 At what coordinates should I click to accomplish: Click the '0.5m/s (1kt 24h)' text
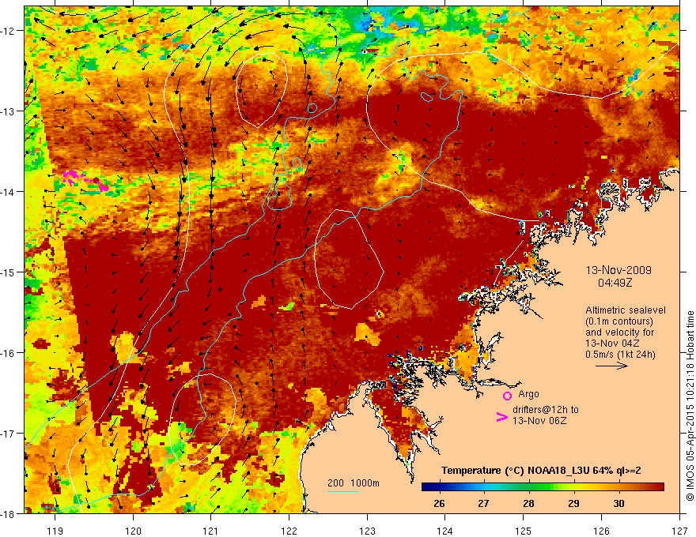pyautogui.click(x=620, y=355)
